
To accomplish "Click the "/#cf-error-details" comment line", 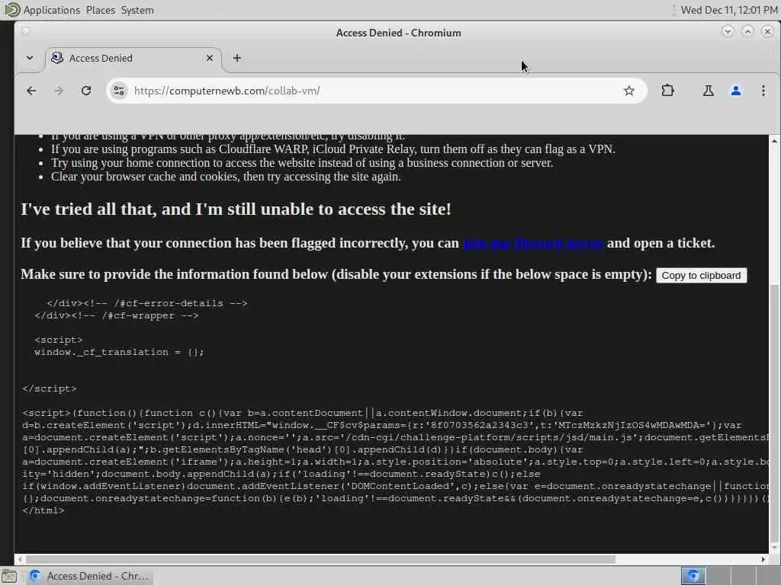I will 147,303.
